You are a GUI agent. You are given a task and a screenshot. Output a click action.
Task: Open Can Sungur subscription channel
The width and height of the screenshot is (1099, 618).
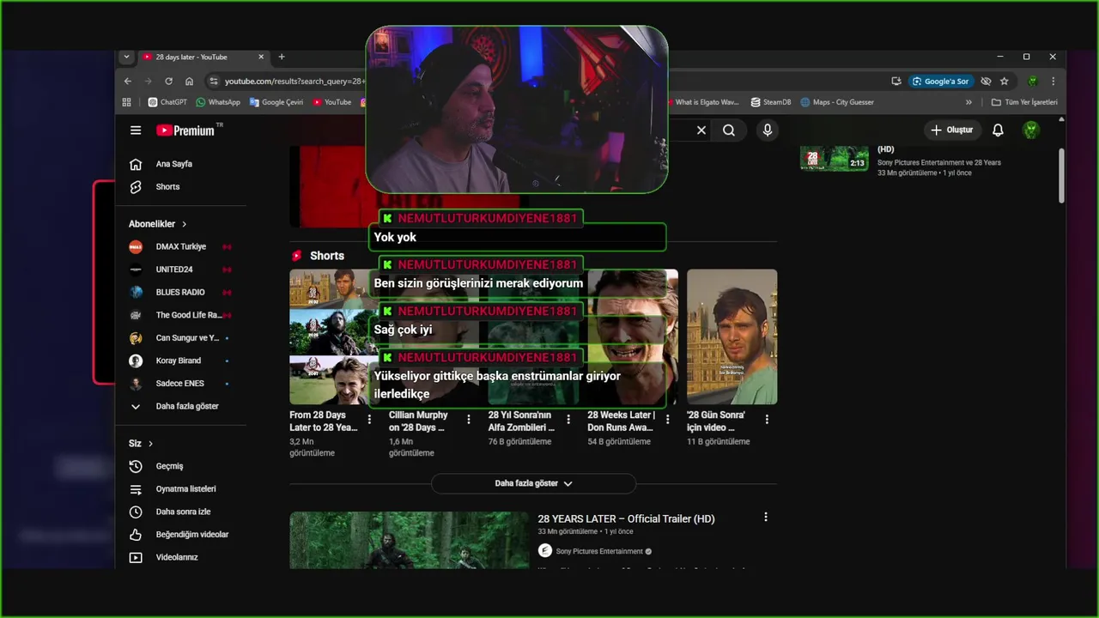[180, 338]
